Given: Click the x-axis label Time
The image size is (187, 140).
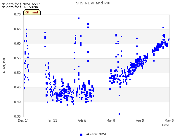Looking at the screenshot, I should [x=165, y=125].
